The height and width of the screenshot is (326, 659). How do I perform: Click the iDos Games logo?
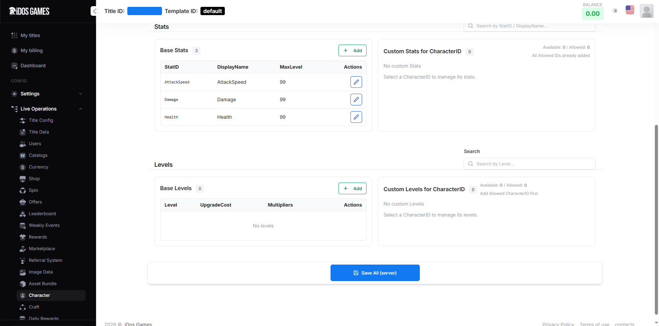click(x=30, y=11)
